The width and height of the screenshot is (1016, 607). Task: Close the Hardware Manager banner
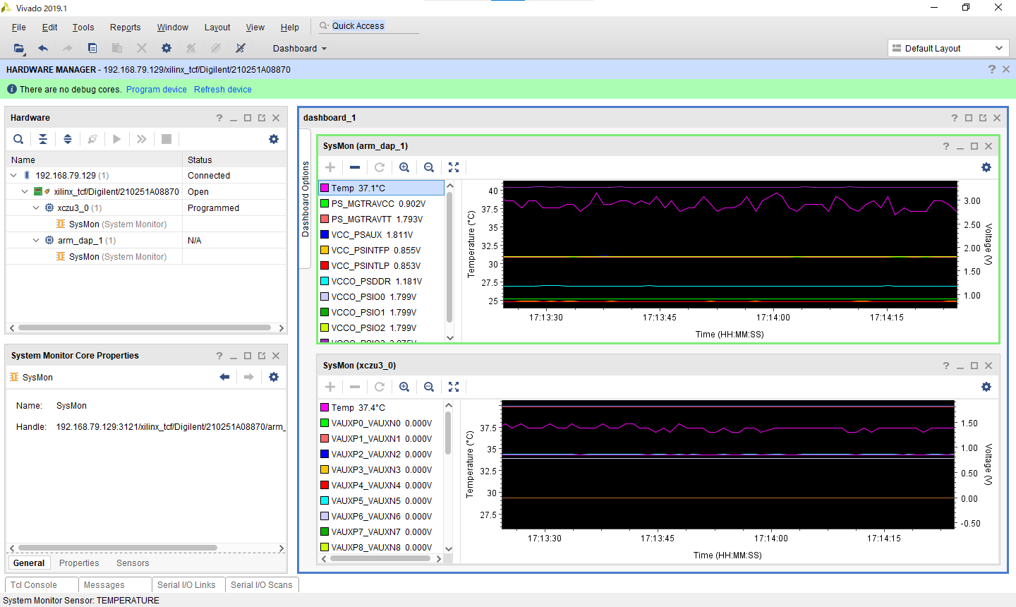[1006, 69]
